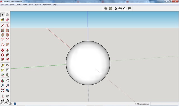Select the Line pencil tool
The height and width of the screenshot is (106, 179).
pos(3,25)
